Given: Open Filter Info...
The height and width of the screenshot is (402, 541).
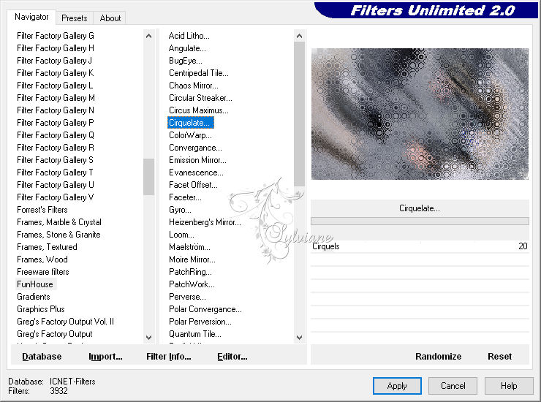Looking at the screenshot, I should pos(169,357).
